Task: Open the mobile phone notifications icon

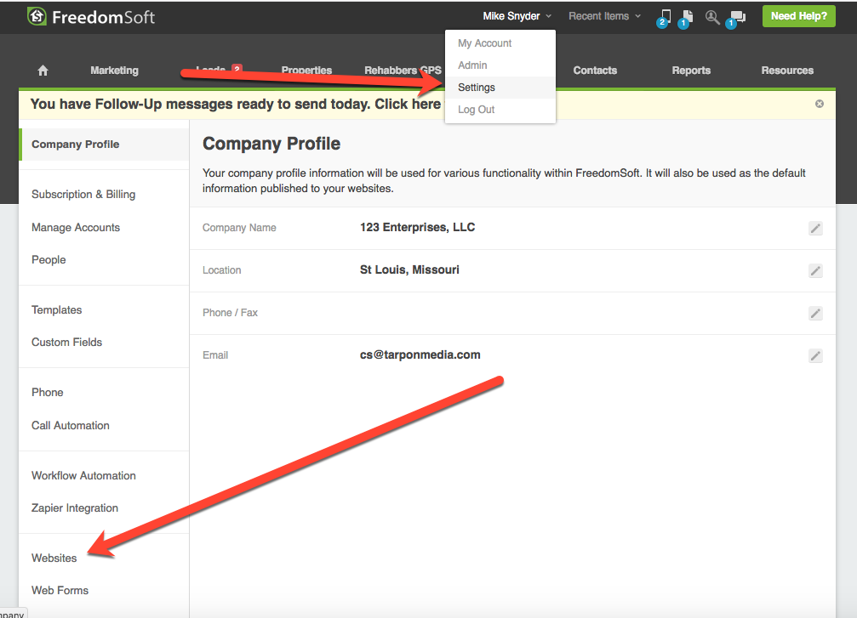Action: pyautogui.click(x=666, y=16)
